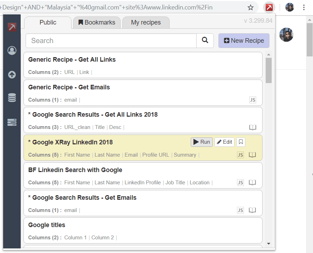
Task: Bookmark this page with the star icon
Action: [251, 8]
